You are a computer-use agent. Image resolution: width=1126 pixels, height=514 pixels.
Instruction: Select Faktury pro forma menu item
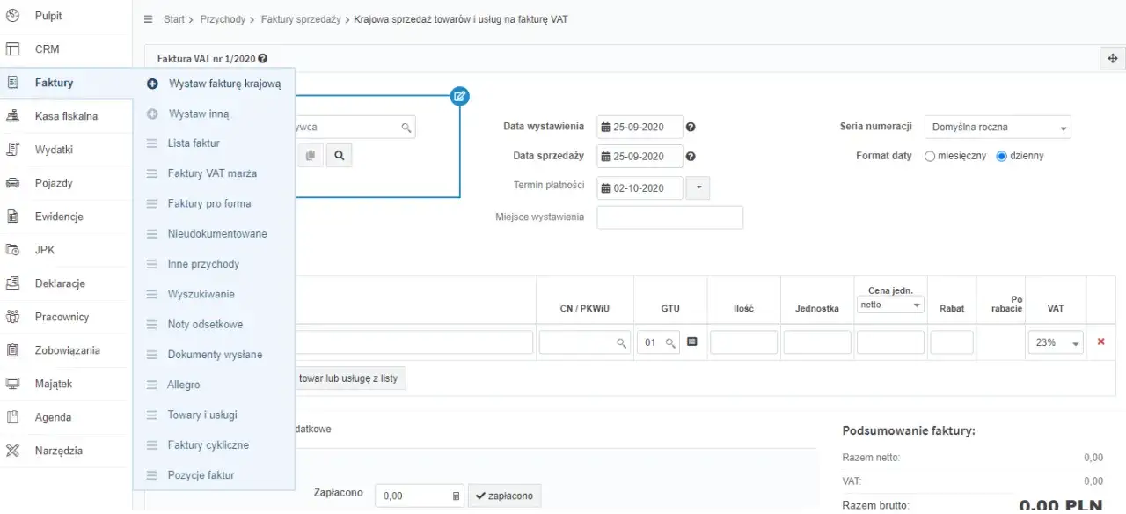click(209, 203)
